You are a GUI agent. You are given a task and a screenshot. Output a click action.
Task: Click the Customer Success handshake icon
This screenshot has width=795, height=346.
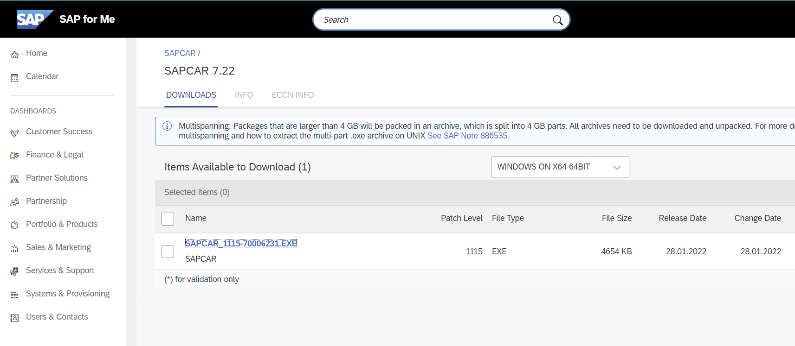click(14, 133)
